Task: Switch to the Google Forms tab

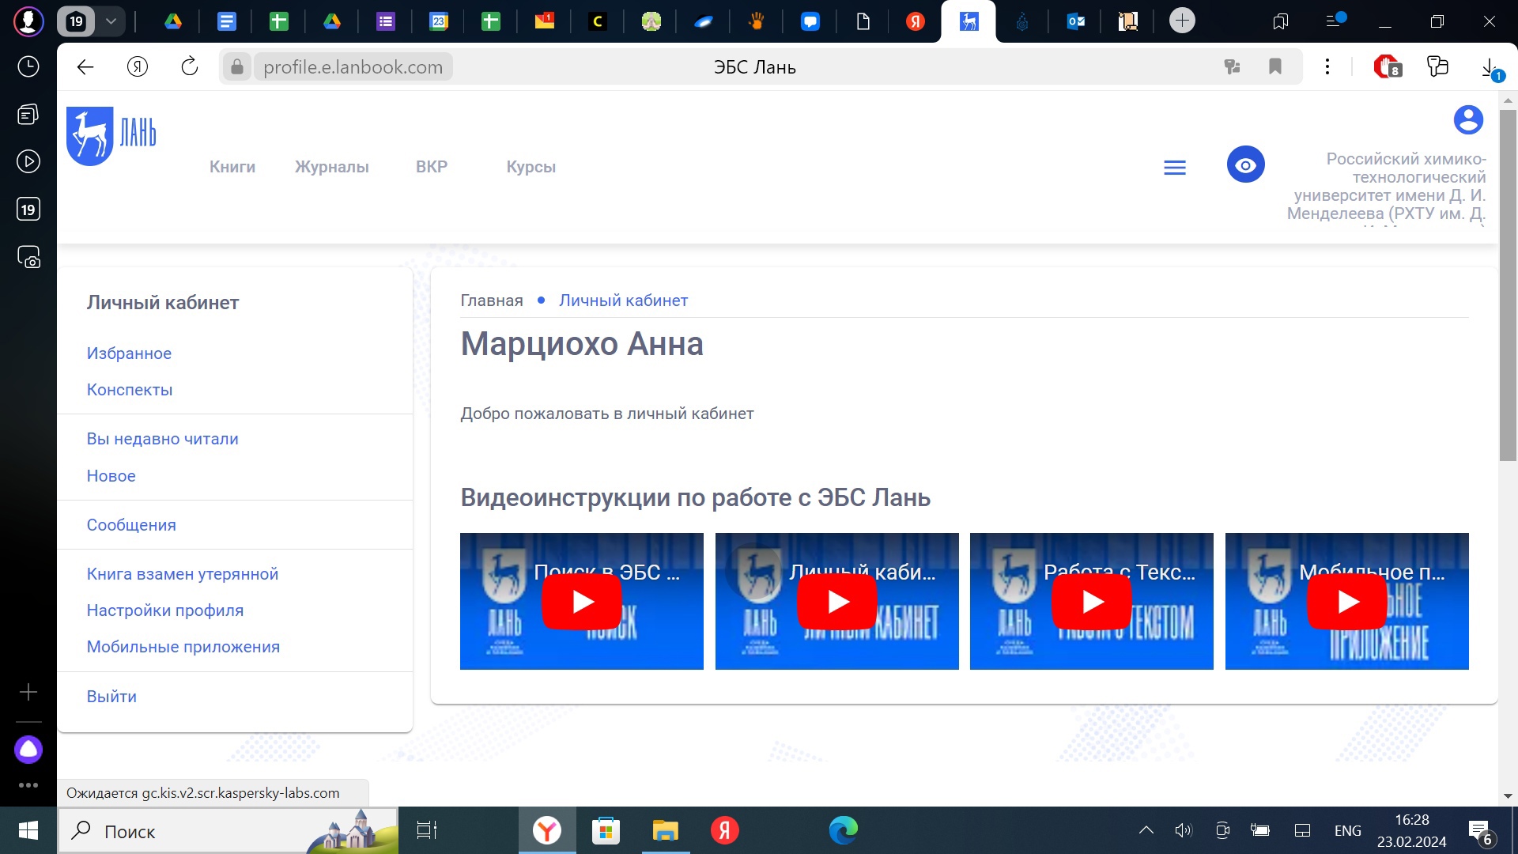Action: click(385, 21)
